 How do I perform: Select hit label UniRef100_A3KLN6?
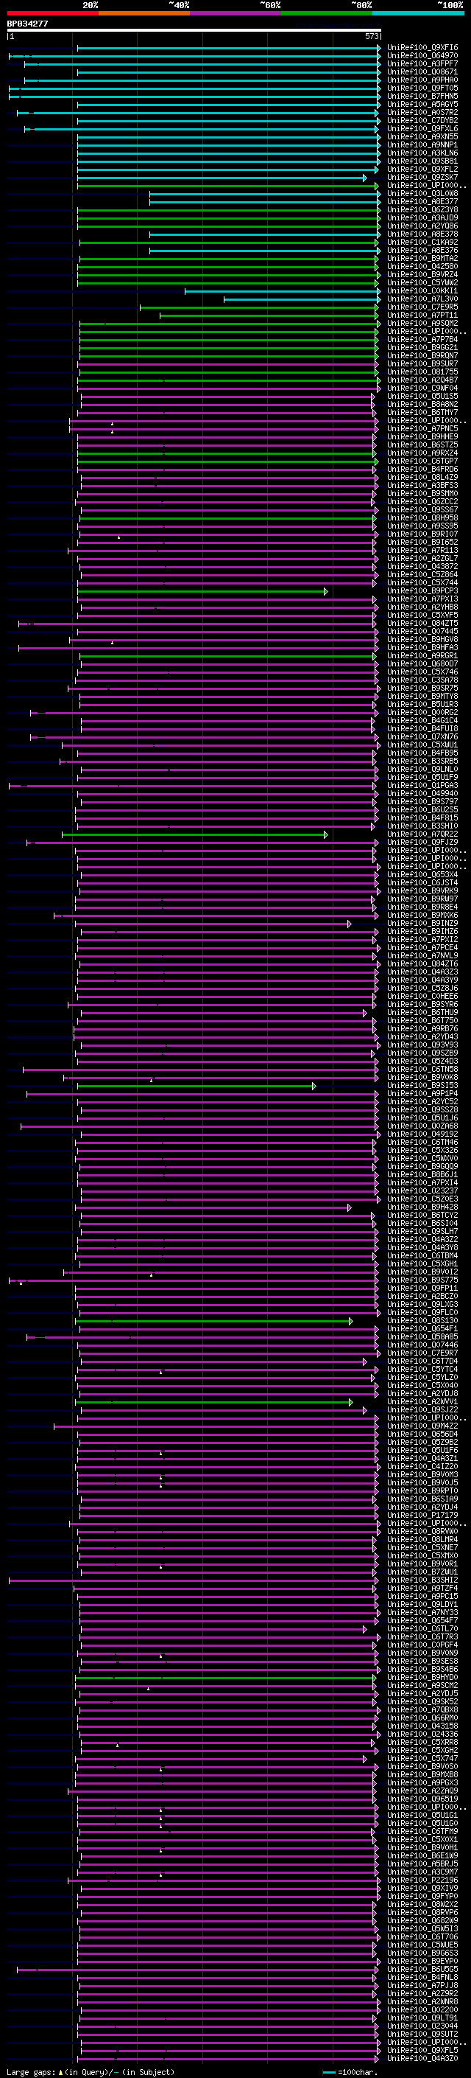(422, 153)
